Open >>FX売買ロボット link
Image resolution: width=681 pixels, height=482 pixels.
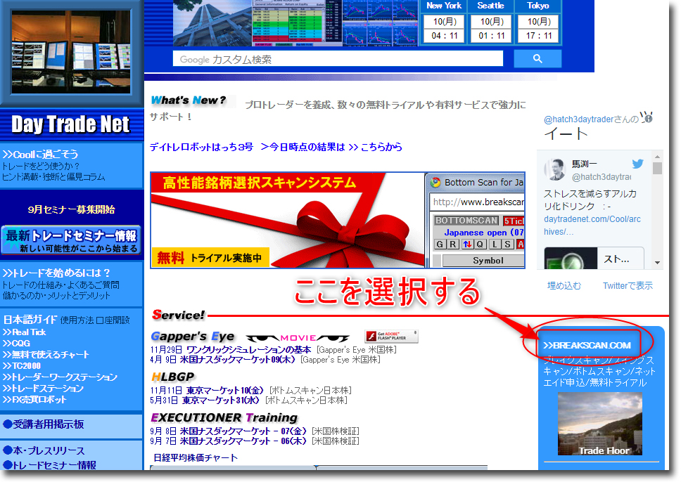34,400
